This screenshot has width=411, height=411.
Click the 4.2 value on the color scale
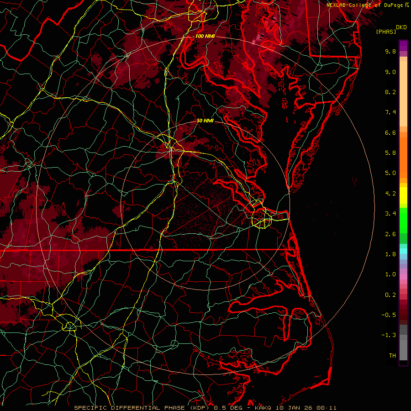point(390,194)
